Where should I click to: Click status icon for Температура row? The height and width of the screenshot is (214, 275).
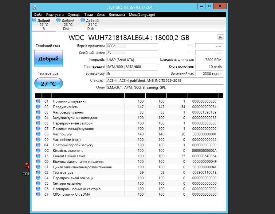(x=38, y=172)
